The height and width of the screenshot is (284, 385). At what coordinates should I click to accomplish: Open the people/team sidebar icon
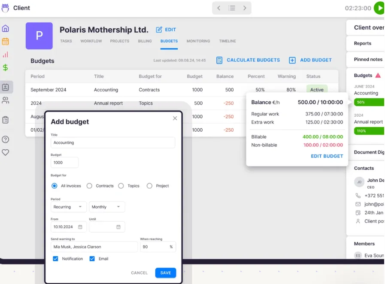pos(6,100)
